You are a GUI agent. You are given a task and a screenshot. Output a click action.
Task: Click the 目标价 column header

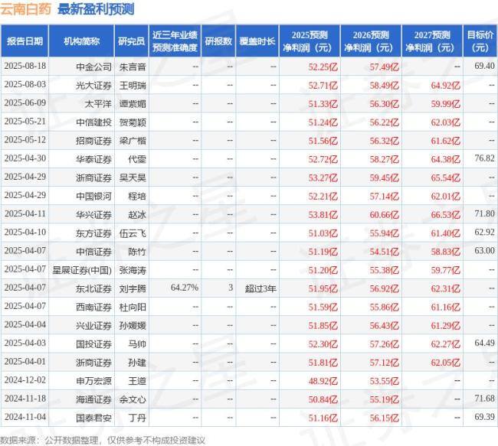tap(480, 41)
